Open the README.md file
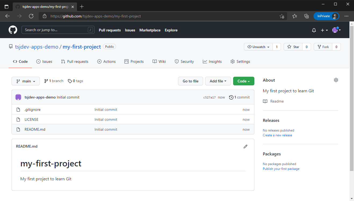The height and width of the screenshot is (201, 354). coord(35,129)
